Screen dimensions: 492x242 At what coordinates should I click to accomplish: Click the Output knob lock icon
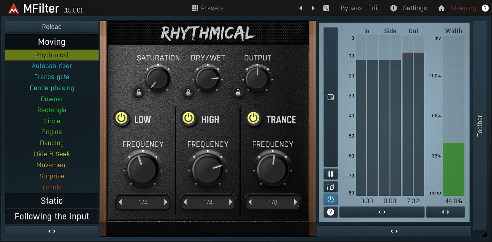click(x=238, y=92)
